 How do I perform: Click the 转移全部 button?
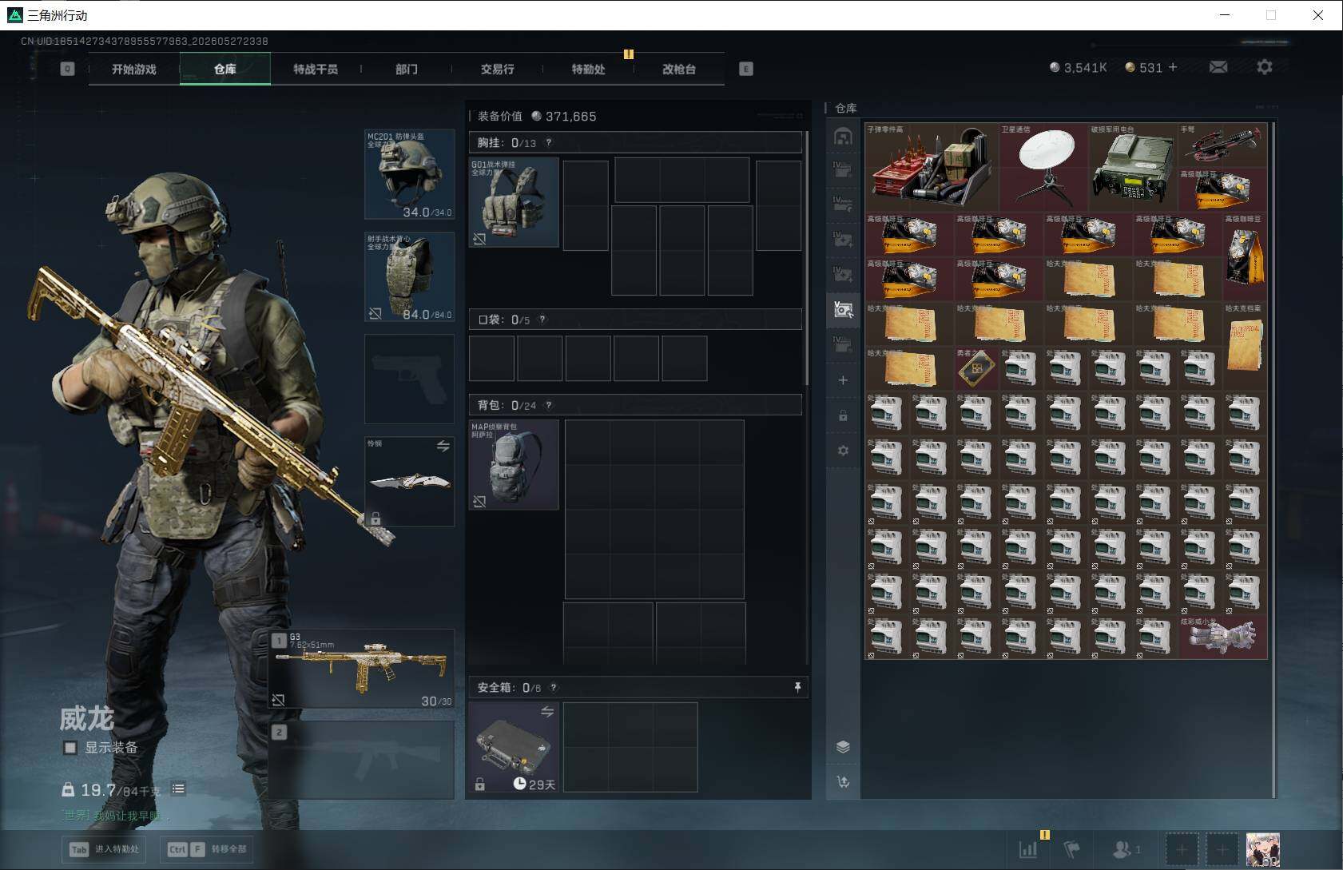pos(207,849)
